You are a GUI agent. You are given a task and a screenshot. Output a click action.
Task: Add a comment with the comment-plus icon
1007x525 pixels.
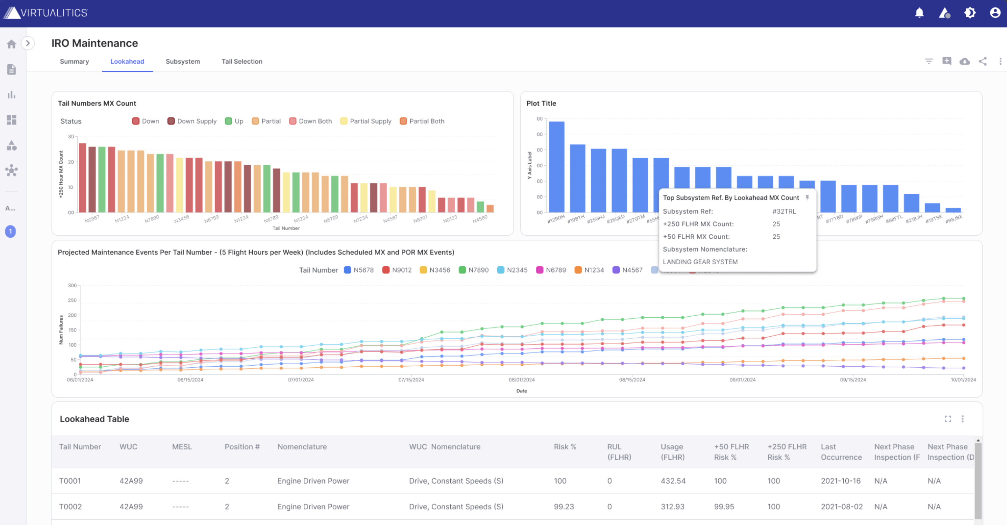point(946,61)
